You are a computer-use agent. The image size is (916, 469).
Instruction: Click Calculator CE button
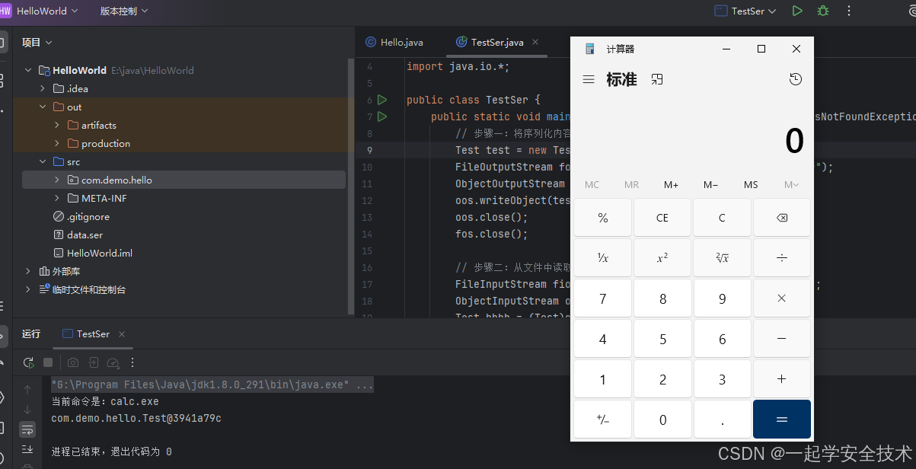click(662, 218)
